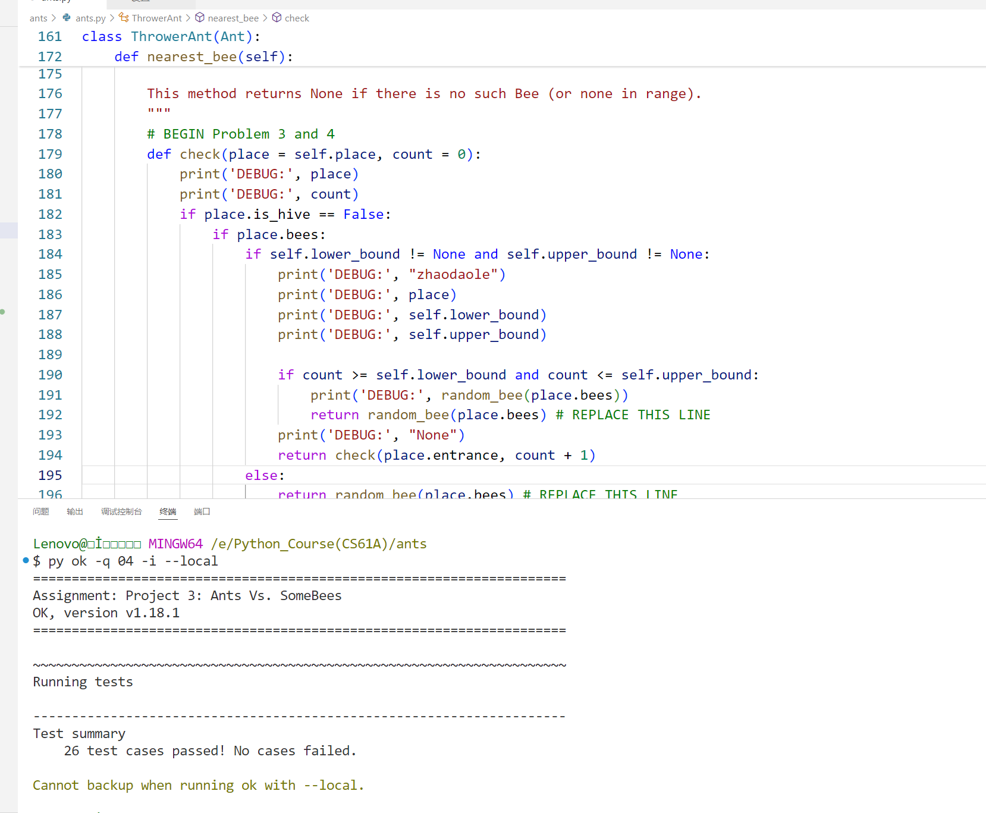
Task: Select the check breadcrumb item
Action: (297, 18)
